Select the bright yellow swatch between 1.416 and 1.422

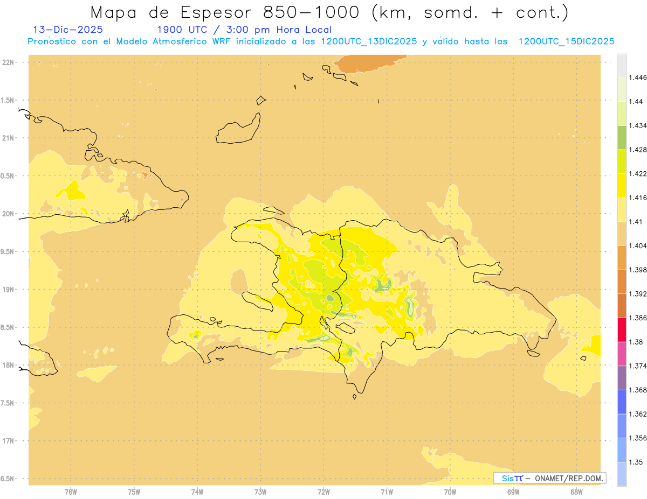[622, 185]
